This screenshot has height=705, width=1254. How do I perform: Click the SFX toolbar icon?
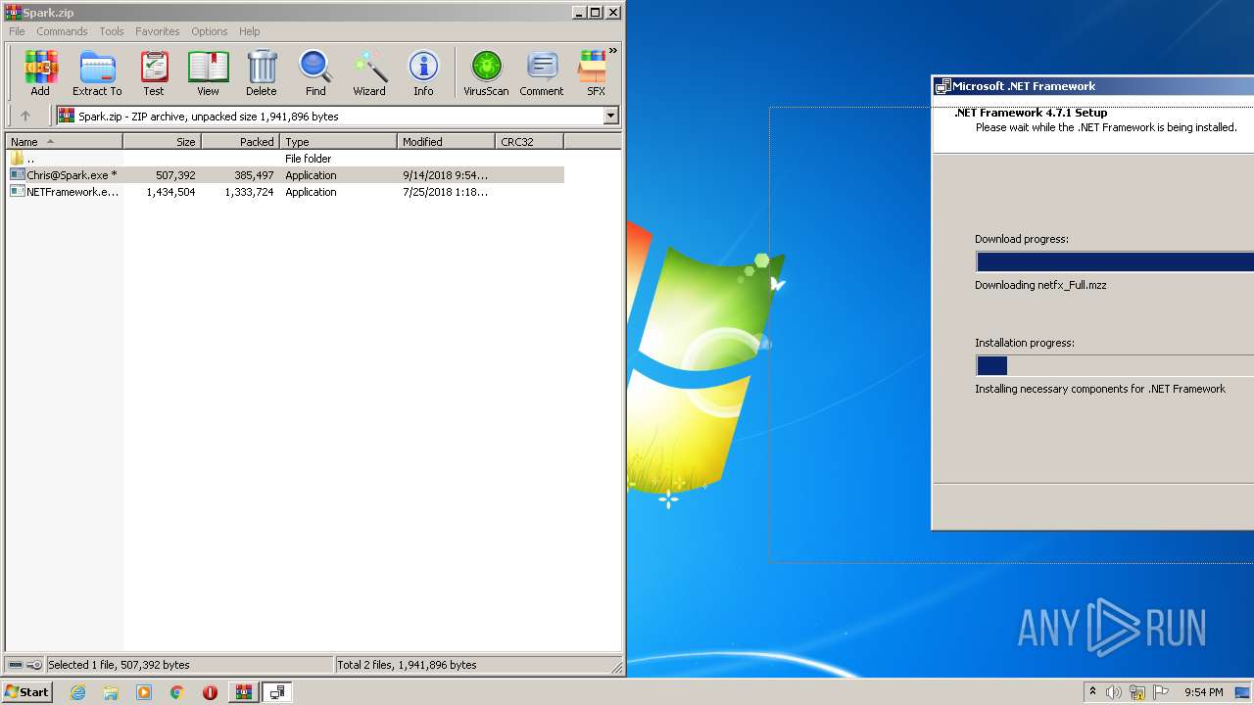[x=594, y=73]
